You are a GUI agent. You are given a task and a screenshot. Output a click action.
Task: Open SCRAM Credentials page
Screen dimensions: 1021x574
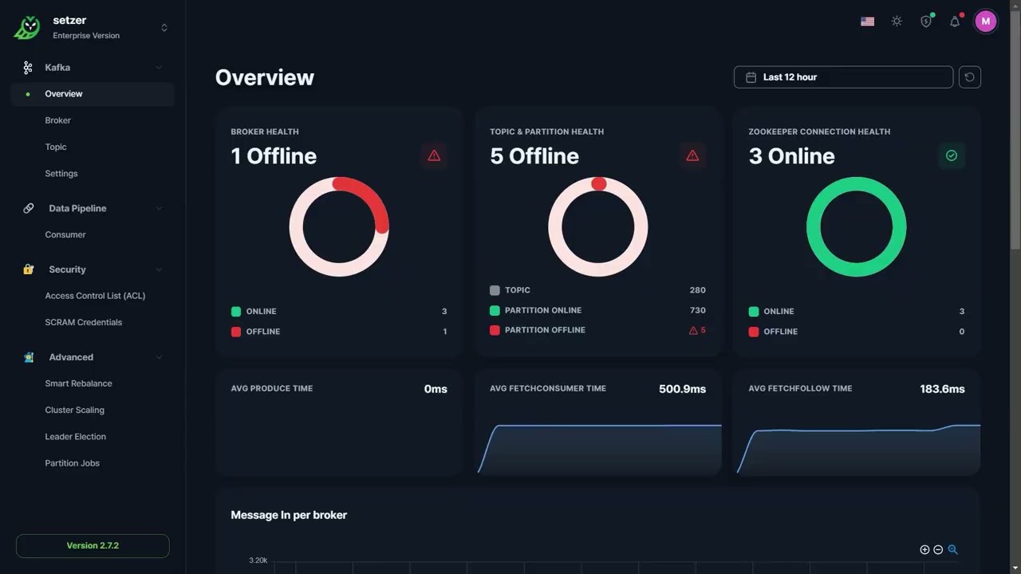point(84,322)
